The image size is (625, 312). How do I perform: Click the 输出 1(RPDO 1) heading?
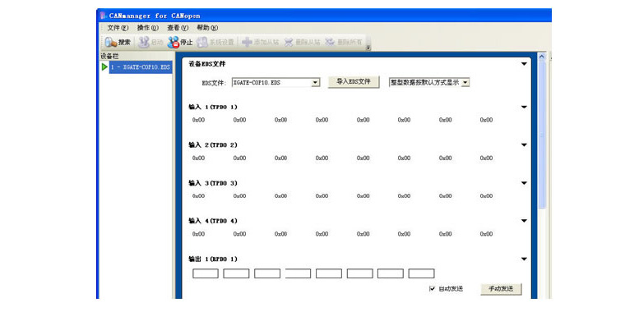(213, 259)
